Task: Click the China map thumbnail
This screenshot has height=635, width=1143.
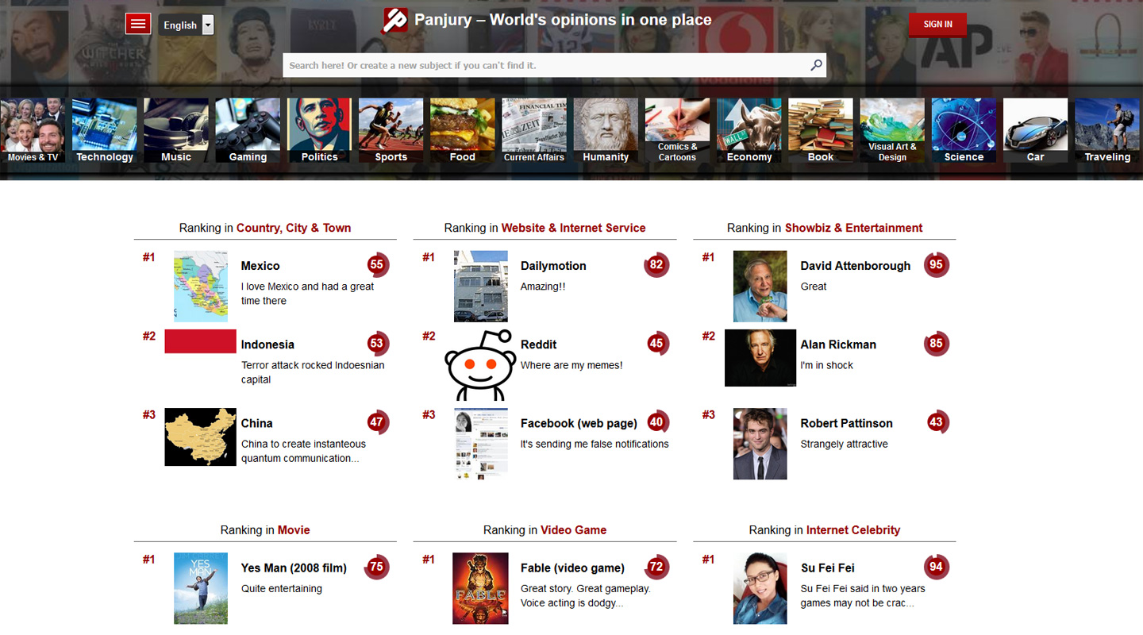Action: click(200, 437)
